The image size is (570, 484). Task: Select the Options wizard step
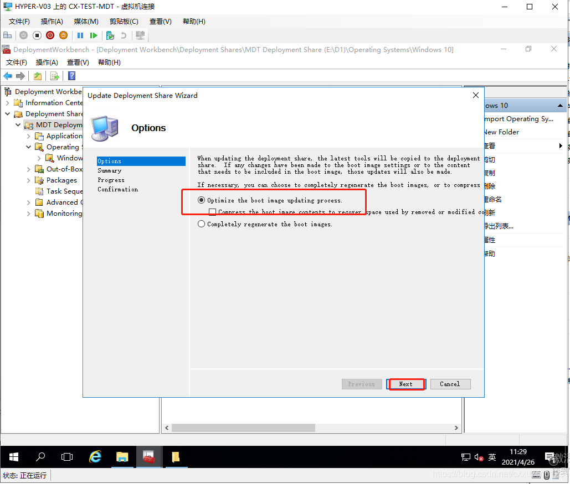pos(141,161)
